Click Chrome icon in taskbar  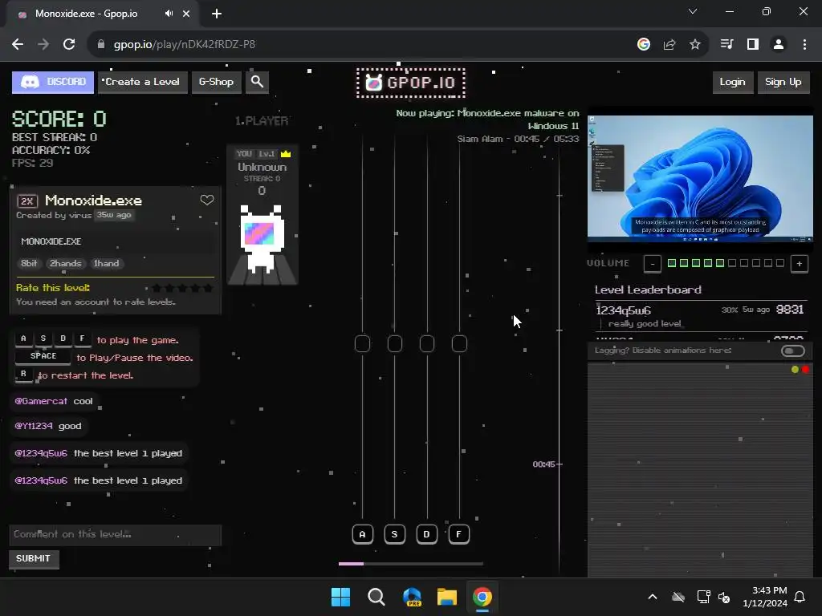(482, 597)
